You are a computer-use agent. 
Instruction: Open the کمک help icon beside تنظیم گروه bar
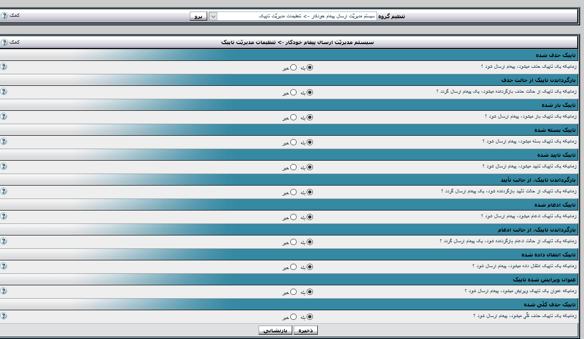click(x=4, y=15)
